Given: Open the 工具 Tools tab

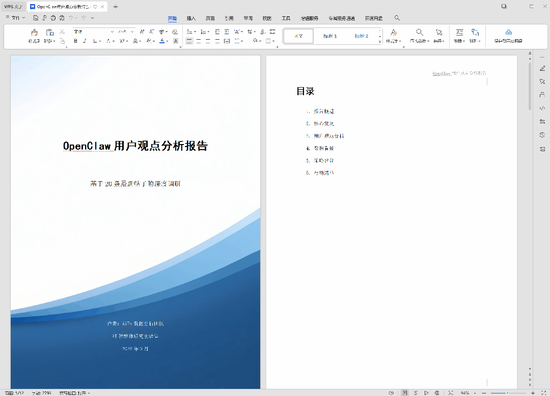Looking at the screenshot, I should (x=286, y=18).
